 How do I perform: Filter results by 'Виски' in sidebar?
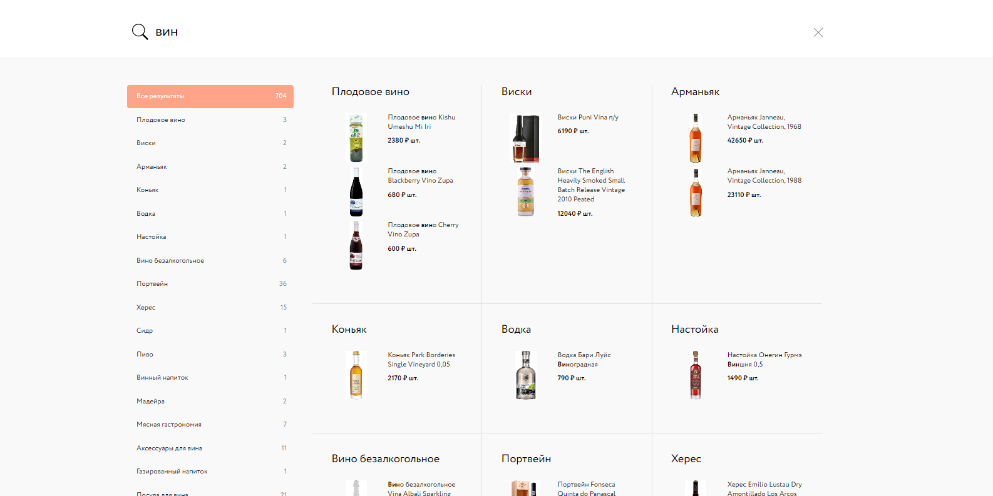click(x=210, y=143)
